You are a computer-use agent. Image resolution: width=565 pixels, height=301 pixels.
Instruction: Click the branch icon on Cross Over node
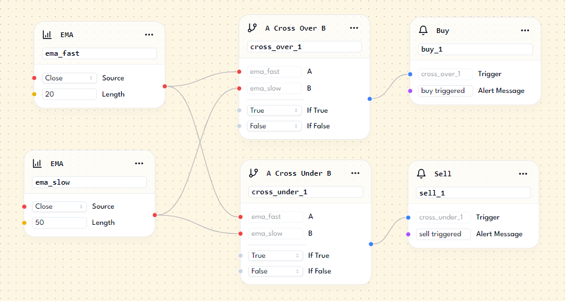point(252,28)
